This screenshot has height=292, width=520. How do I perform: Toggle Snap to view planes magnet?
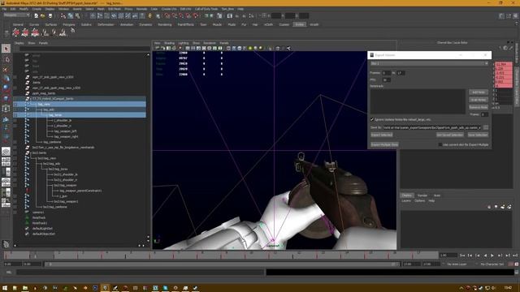click(x=188, y=15)
